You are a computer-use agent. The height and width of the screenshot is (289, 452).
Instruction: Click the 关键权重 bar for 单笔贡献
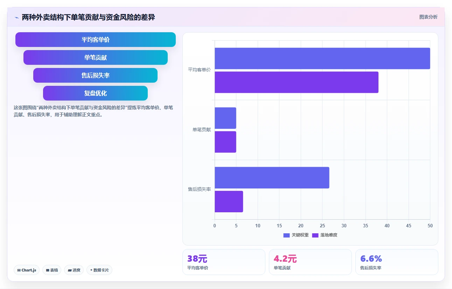[225, 118]
